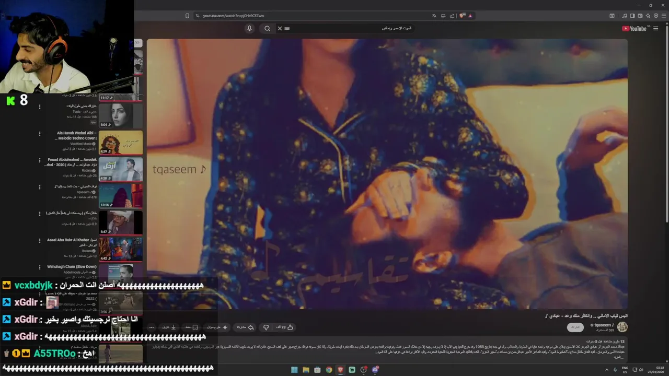Open the Ala Hasab Wedad Albi thumbnail

(x=121, y=142)
